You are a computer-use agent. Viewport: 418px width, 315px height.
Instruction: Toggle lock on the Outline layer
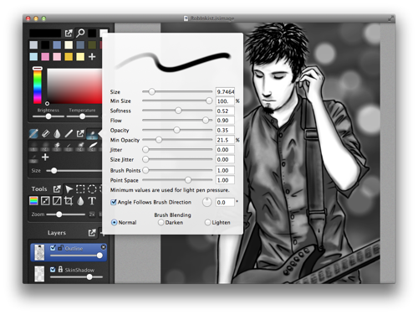pyautogui.click(x=60, y=248)
